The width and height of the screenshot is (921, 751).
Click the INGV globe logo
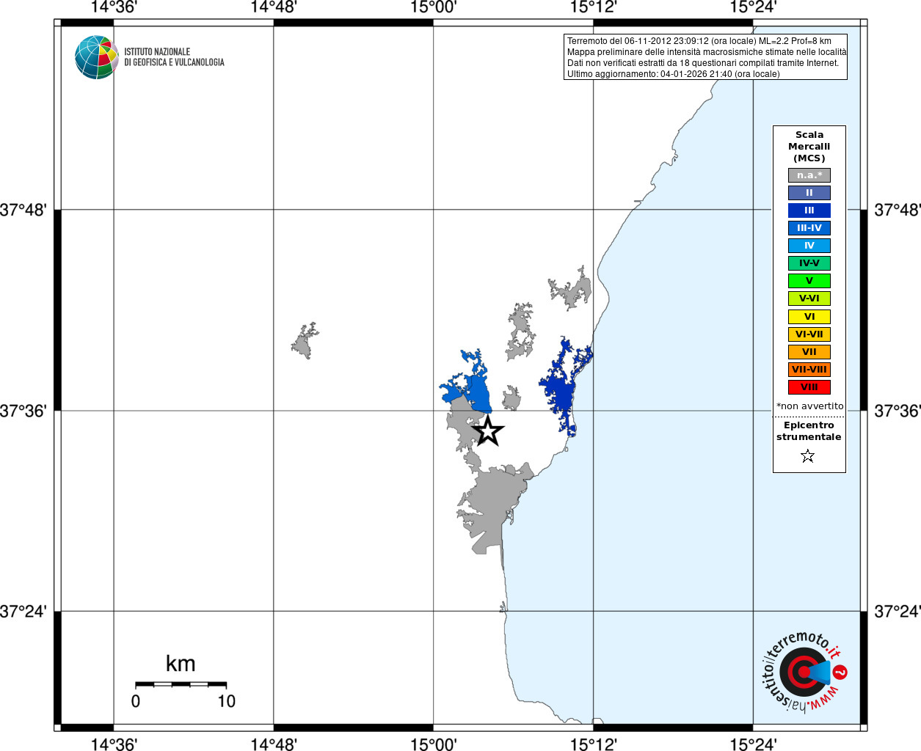(97, 57)
